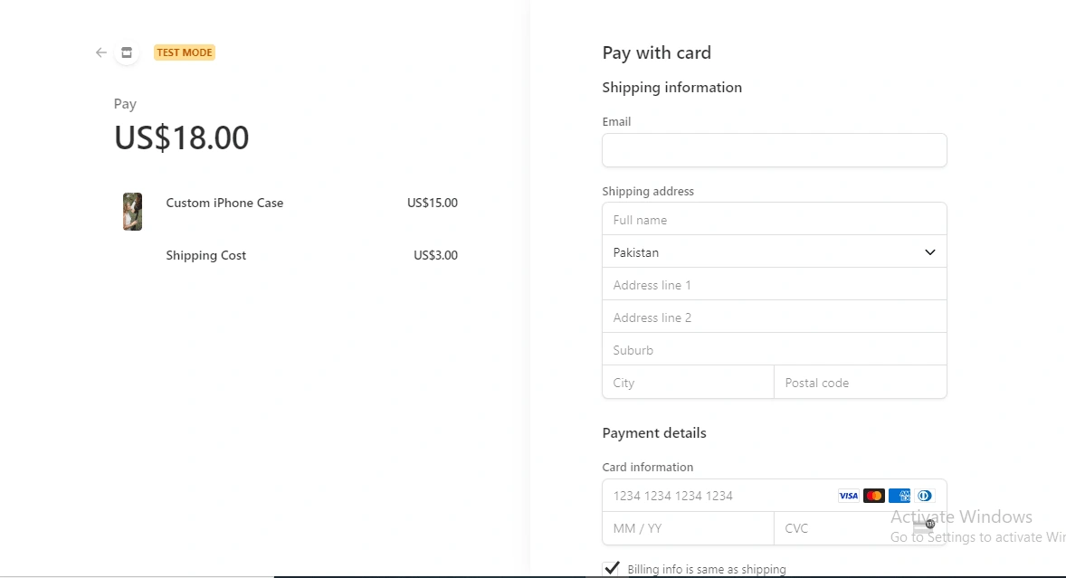
Task: Click the back arrow icon
Action: [101, 52]
